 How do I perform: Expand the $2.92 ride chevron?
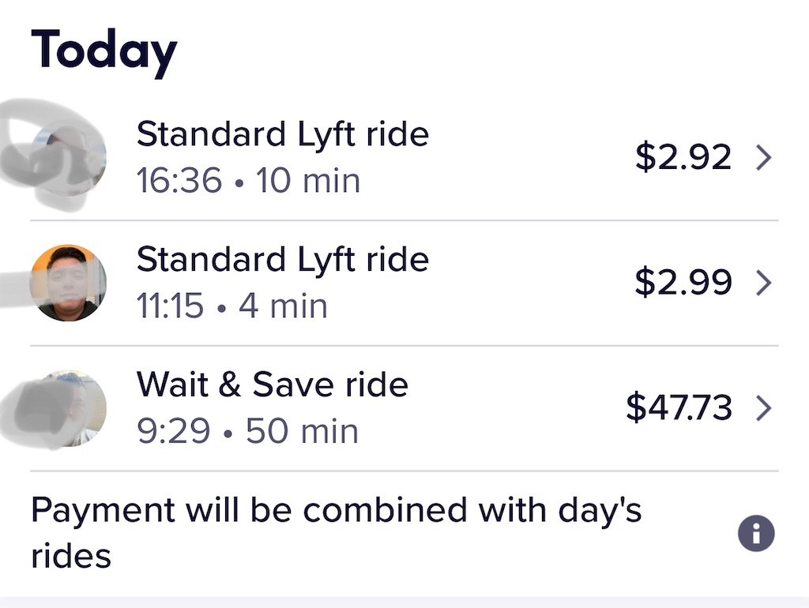[764, 157]
